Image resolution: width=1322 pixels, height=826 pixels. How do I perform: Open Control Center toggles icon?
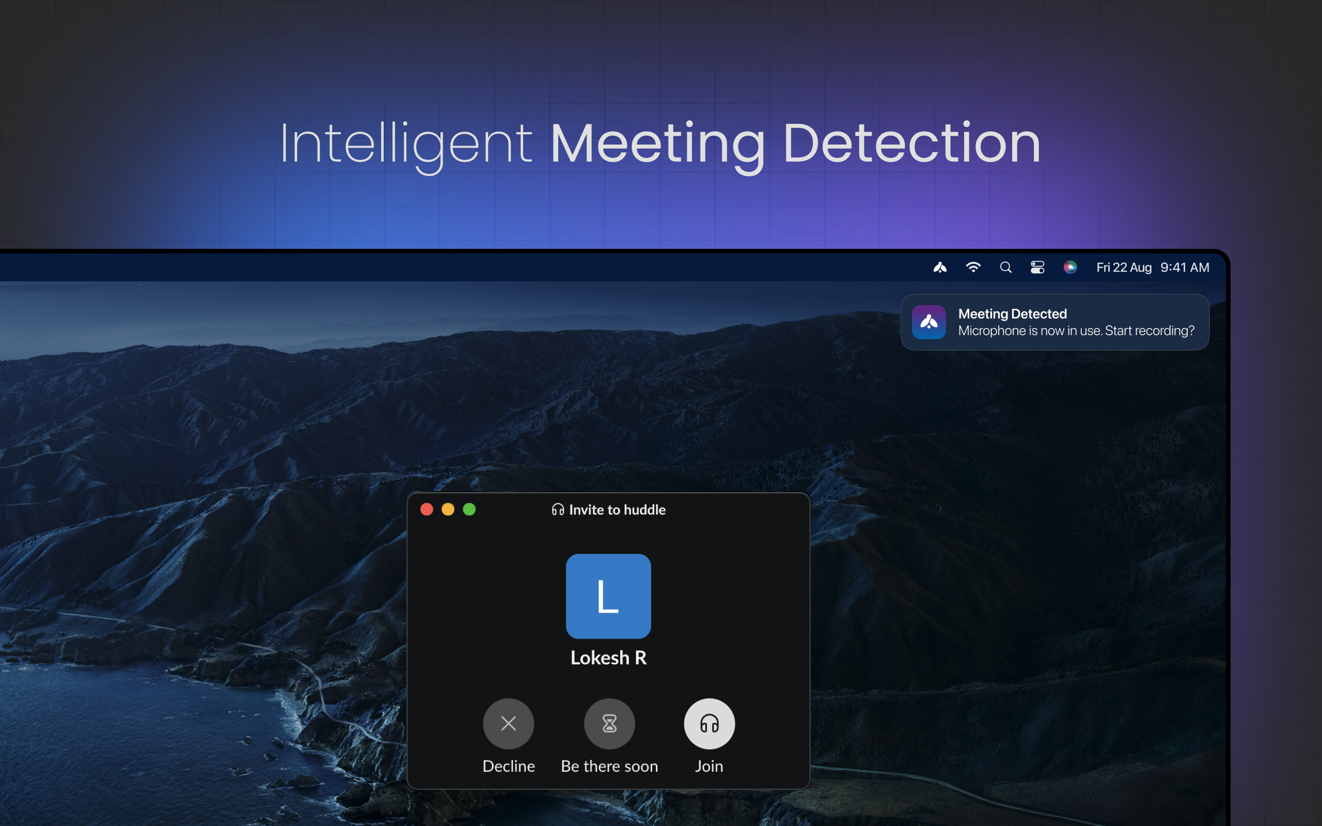tap(1037, 267)
